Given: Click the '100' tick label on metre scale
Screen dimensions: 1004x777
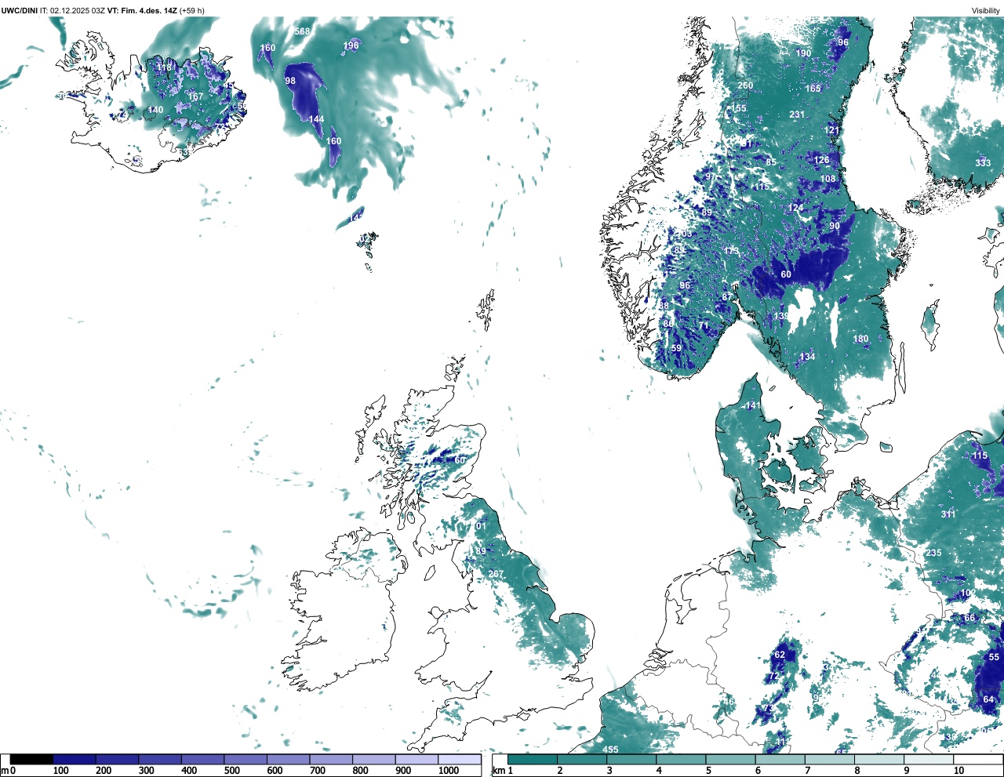Looking at the screenshot, I should (x=60, y=771).
